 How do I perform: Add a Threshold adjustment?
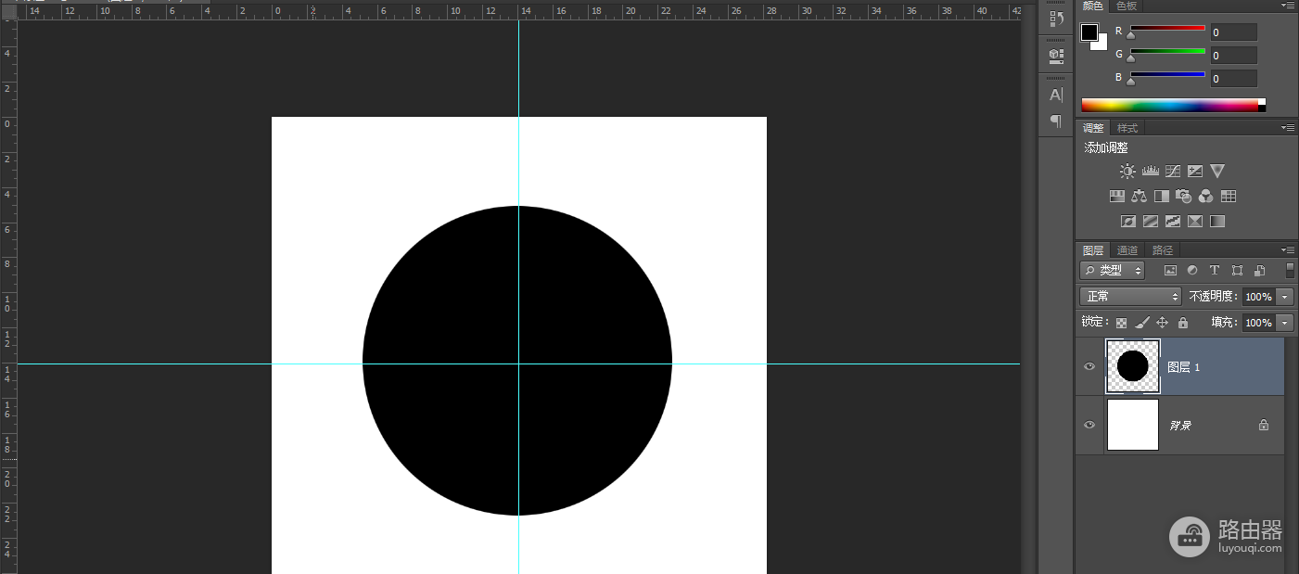[1173, 221]
